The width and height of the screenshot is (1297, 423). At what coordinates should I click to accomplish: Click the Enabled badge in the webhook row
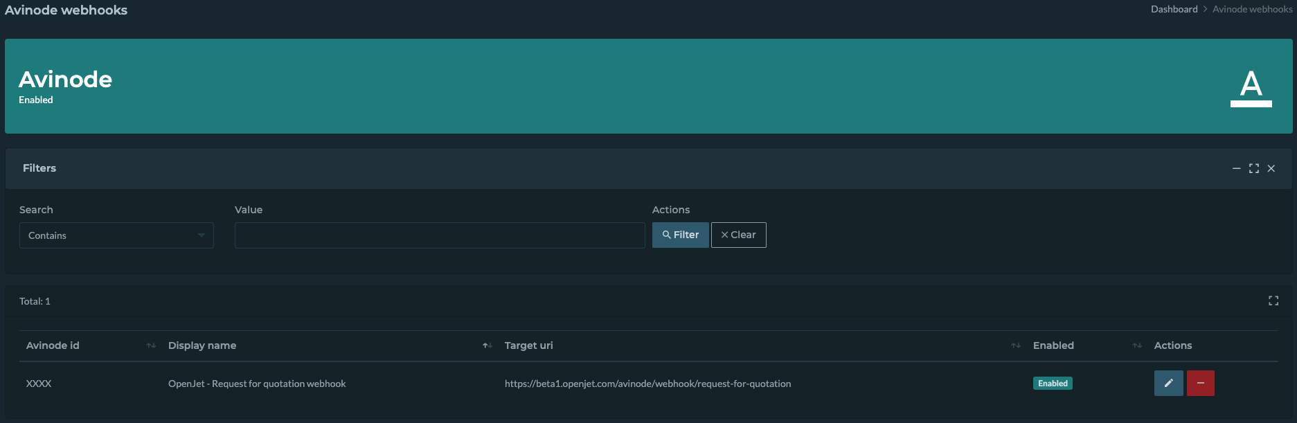pyautogui.click(x=1053, y=384)
